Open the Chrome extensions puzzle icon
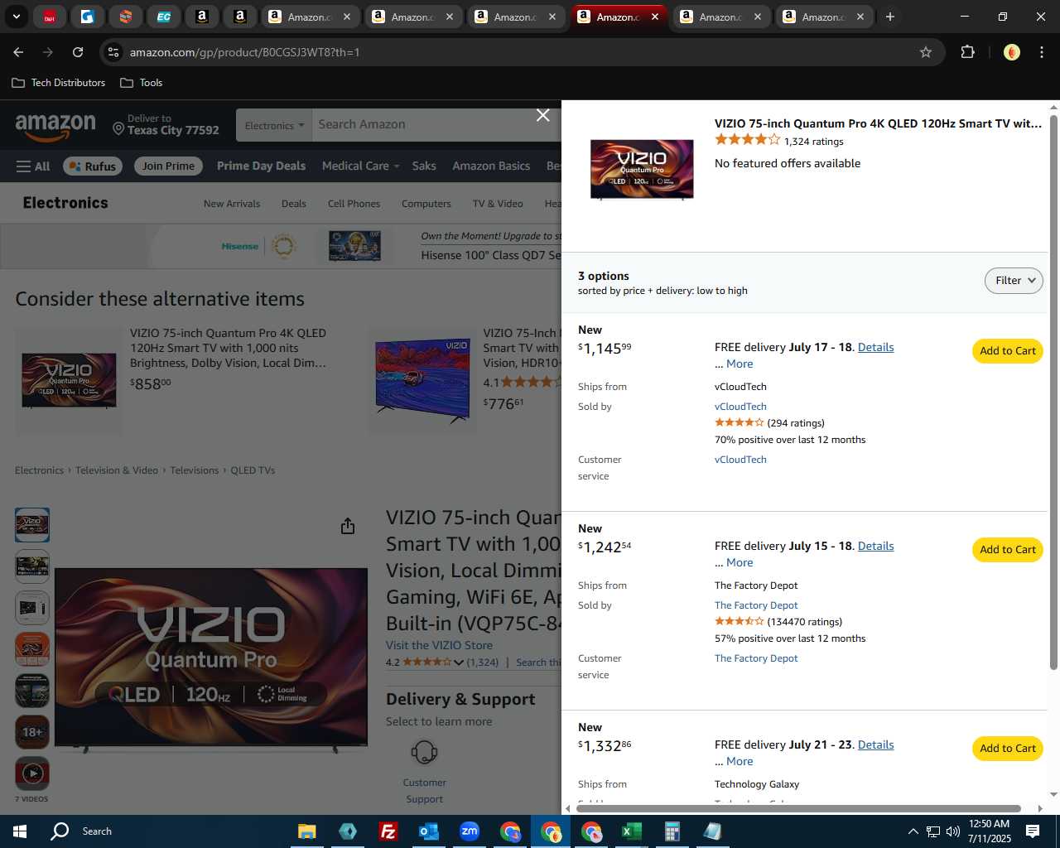The image size is (1060, 848). [967, 52]
